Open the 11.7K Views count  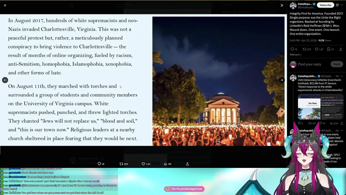[x=325, y=40]
